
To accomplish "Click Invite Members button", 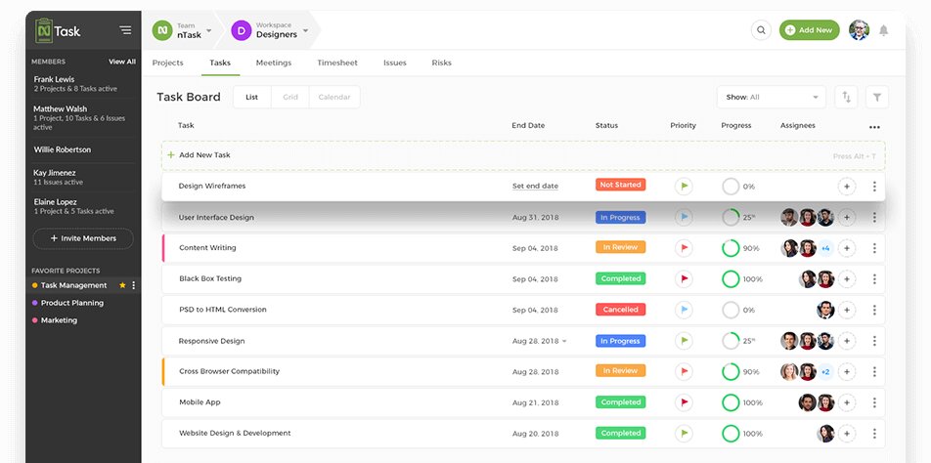I will (83, 238).
